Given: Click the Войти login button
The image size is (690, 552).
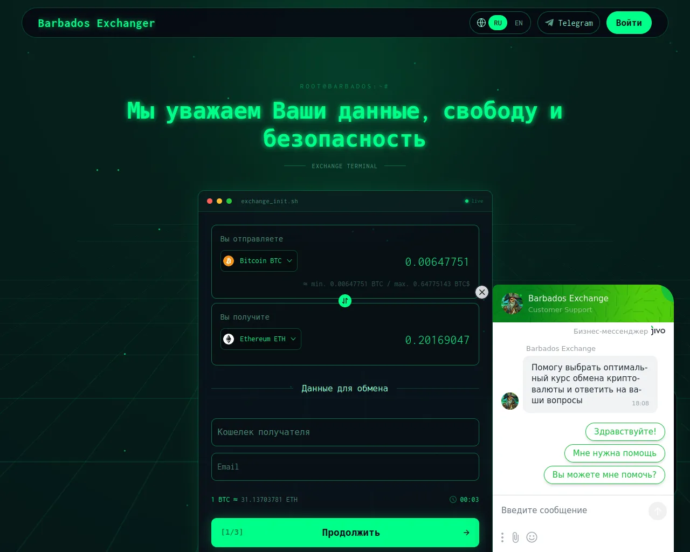Looking at the screenshot, I should pos(629,23).
